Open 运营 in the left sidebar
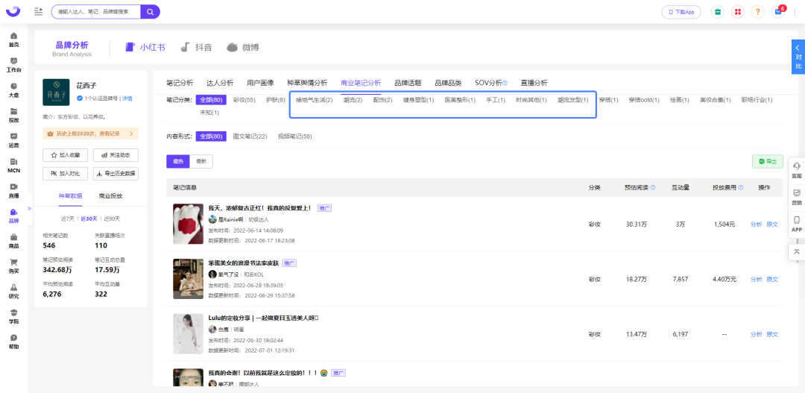This screenshot has height=393, width=805. [x=14, y=140]
